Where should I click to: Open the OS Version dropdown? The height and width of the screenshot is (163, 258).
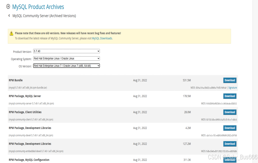coord(66,66)
